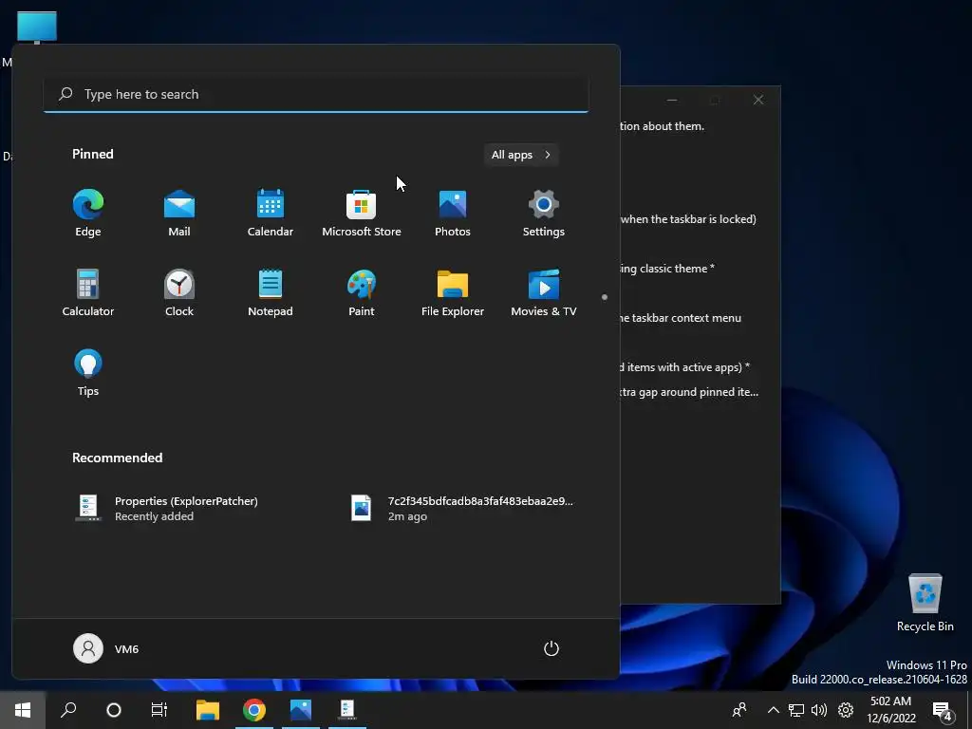
Task: Launch Movies & TV app
Action: click(544, 293)
